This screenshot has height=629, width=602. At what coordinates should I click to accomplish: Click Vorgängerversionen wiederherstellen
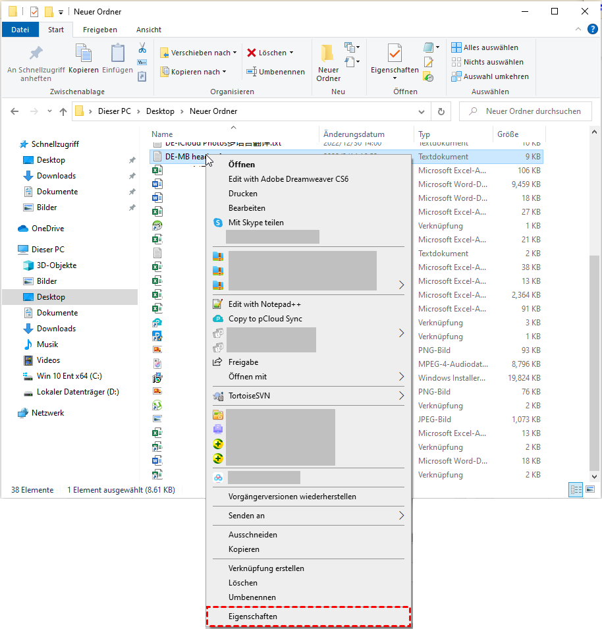click(x=308, y=496)
